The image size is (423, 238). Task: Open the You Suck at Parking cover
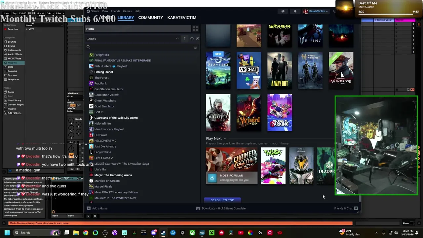point(280,112)
